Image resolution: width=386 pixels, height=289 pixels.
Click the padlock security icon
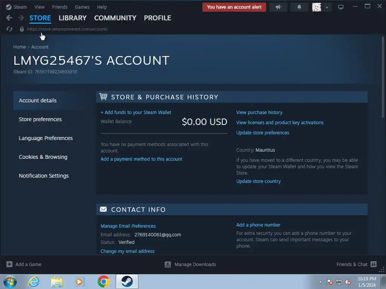click(x=21, y=29)
